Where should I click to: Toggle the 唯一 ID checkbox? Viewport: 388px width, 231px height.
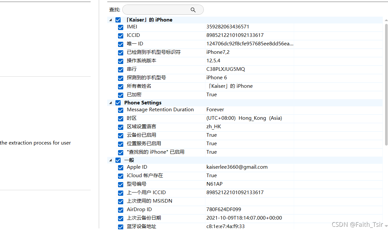[x=121, y=44]
